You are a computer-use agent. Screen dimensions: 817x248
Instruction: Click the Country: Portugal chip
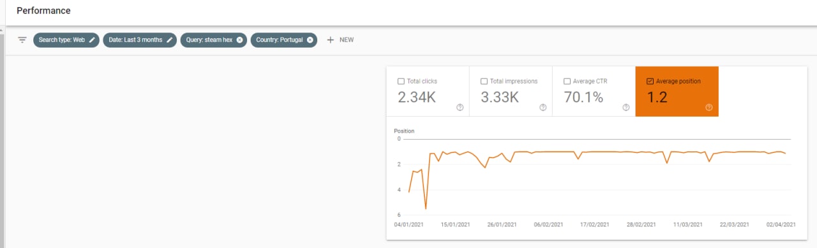point(283,40)
